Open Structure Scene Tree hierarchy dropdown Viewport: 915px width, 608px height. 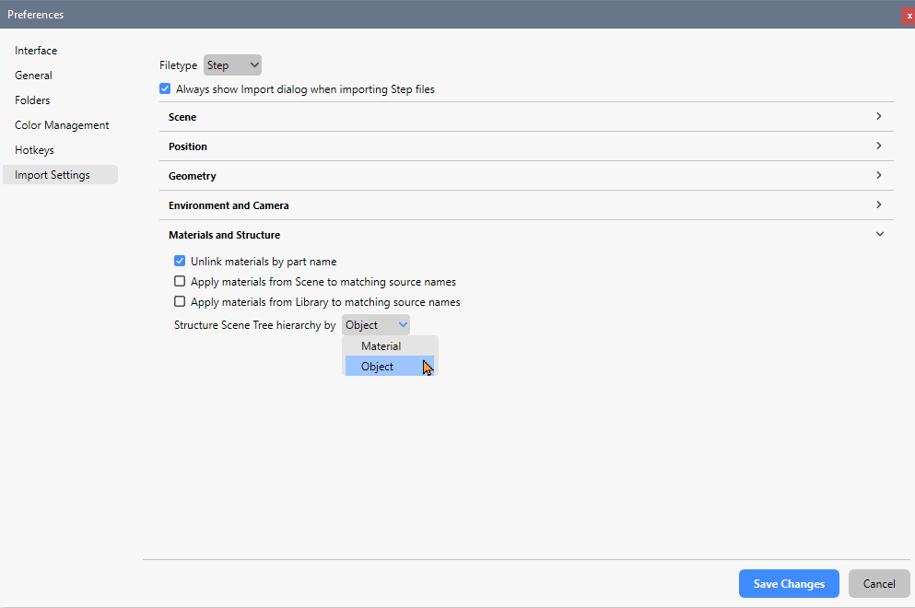pos(376,325)
